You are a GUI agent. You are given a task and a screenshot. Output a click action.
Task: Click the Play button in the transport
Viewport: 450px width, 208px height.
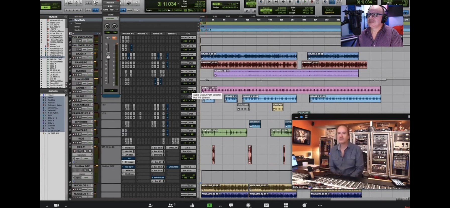[305, 2]
